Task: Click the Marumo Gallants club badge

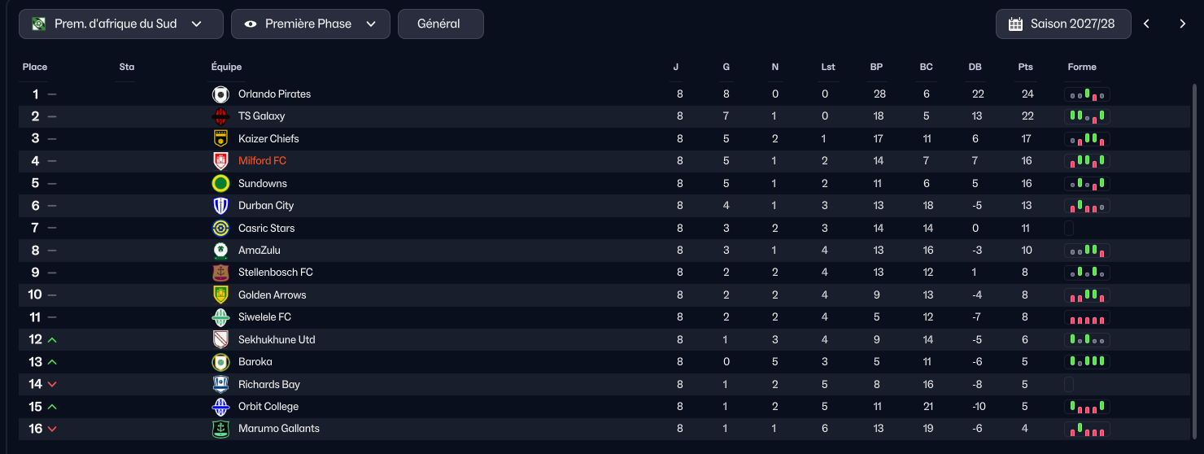Action: click(x=220, y=429)
